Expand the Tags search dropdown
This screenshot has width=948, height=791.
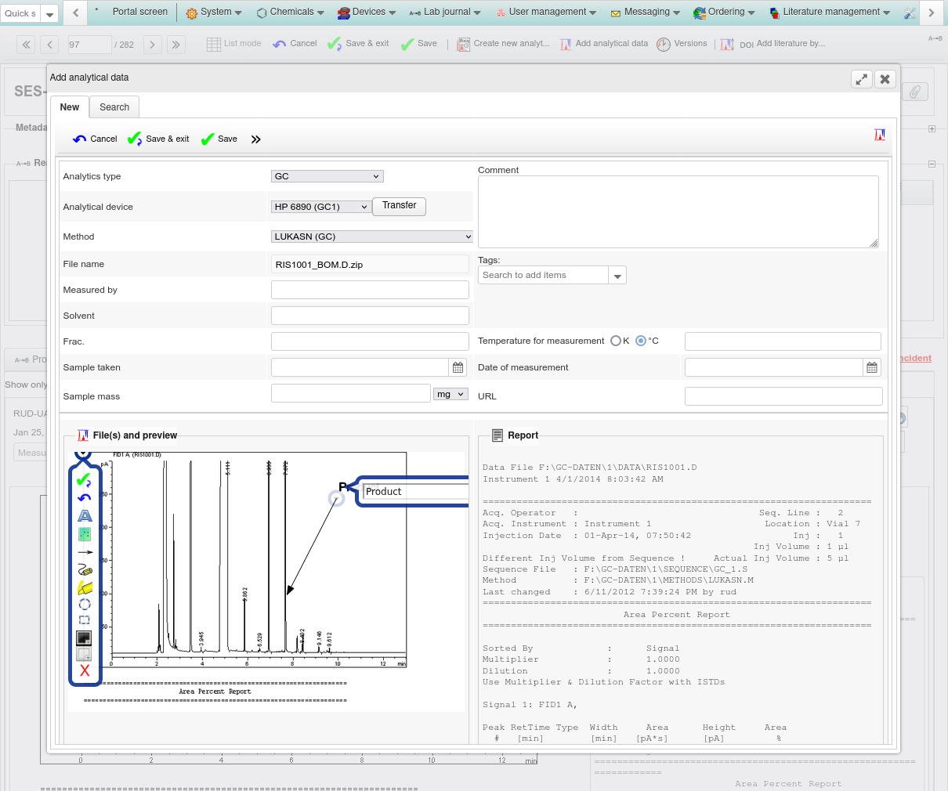pyautogui.click(x=617, y=276)
